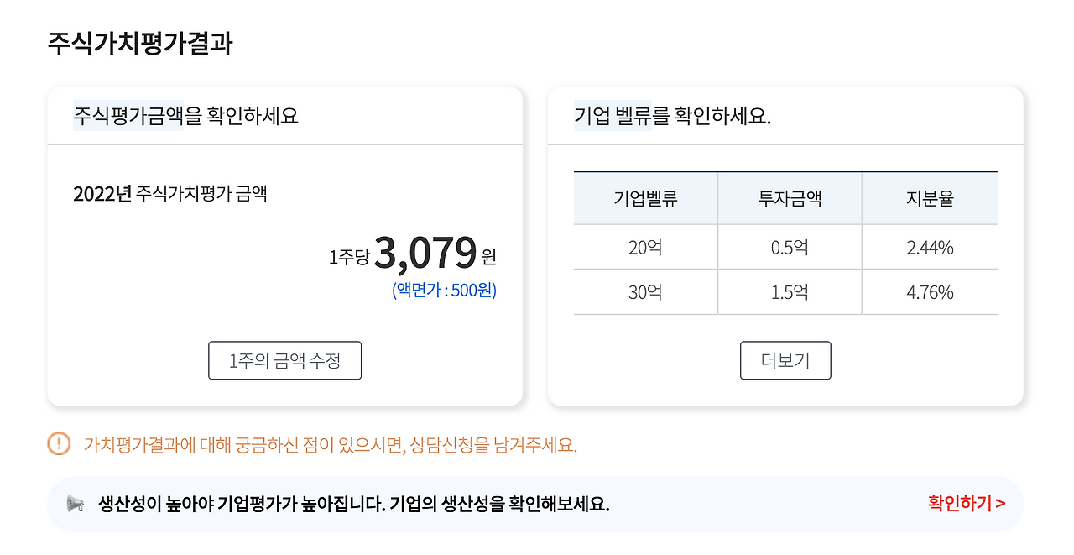Click the red arrow next to 확인하기
Image resolution: width=1074 pixels, height=555 pixels.
[x=1000, y=504]
